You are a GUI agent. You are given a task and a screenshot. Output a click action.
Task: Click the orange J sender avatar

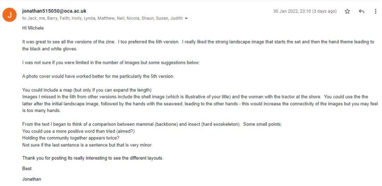(x=10, y=15)
